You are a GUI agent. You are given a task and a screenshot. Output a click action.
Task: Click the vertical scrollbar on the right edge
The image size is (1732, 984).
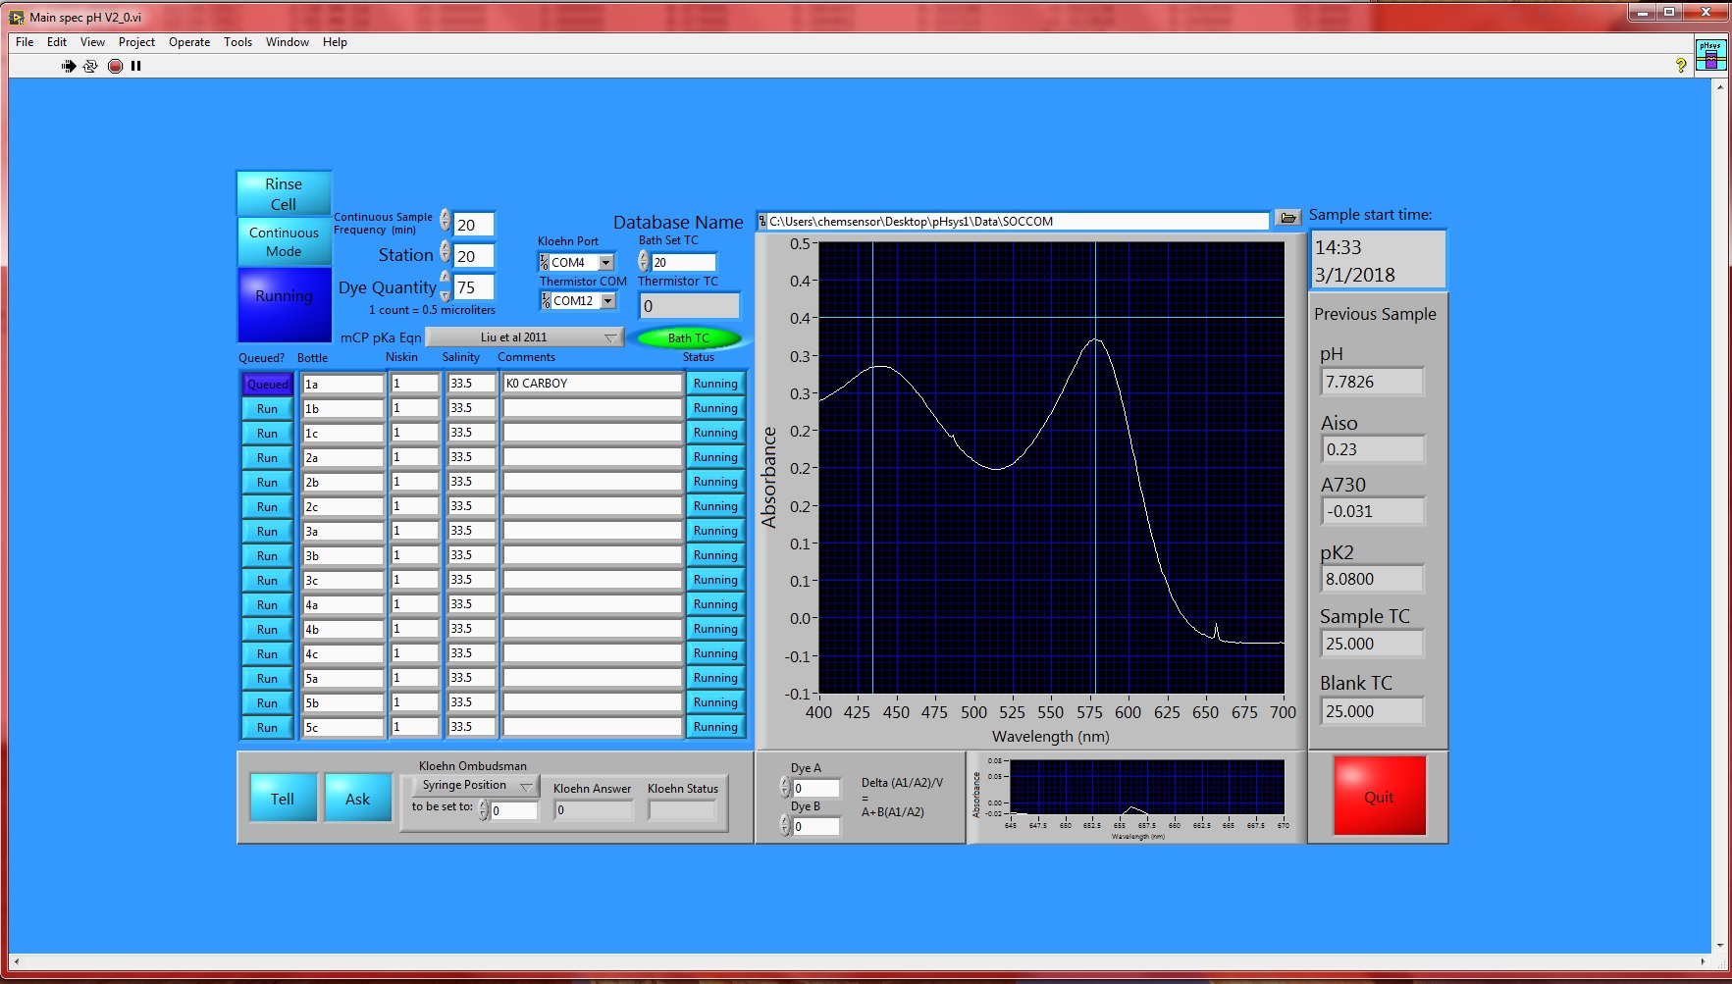click(x=1718, y=515)
